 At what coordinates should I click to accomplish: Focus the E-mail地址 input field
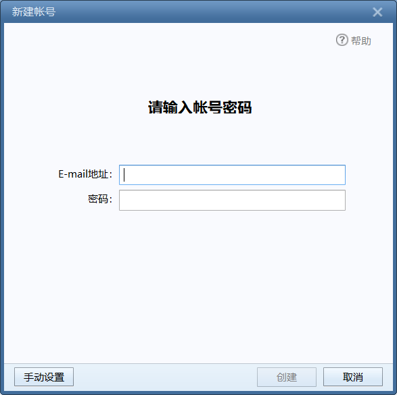pyautogui.click(x=232, y=175)
